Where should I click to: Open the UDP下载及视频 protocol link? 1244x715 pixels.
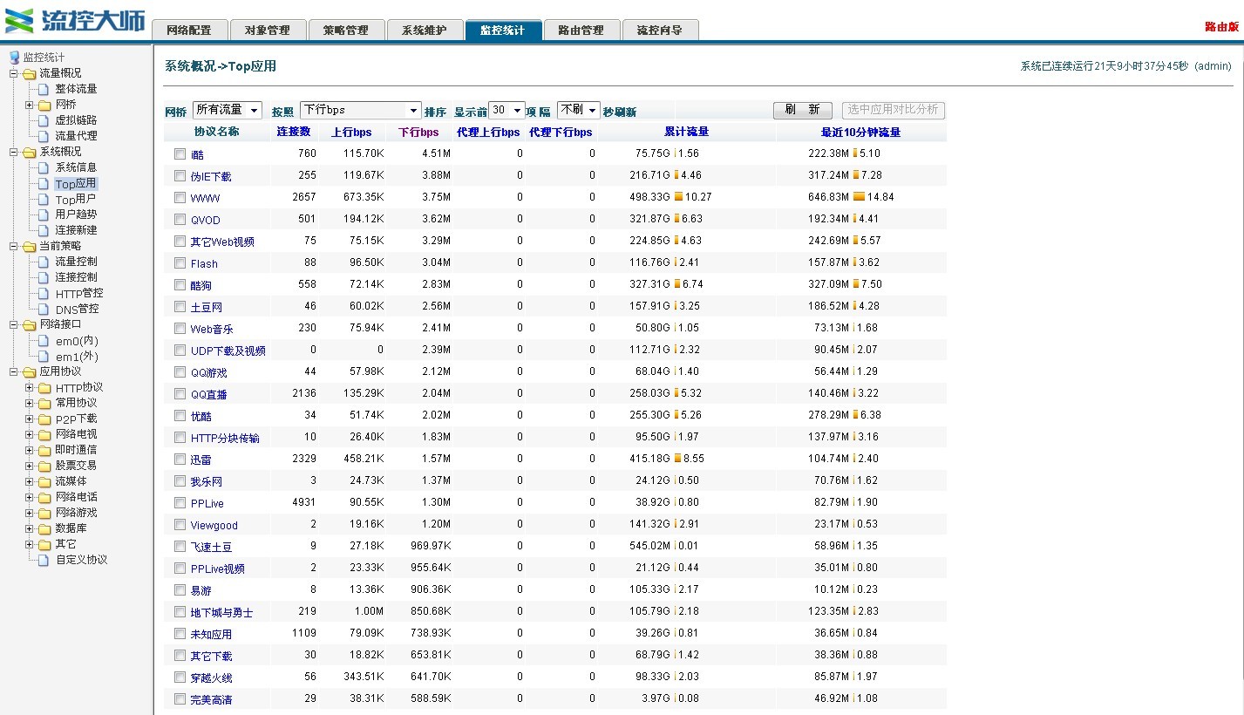tap(228, 351)
